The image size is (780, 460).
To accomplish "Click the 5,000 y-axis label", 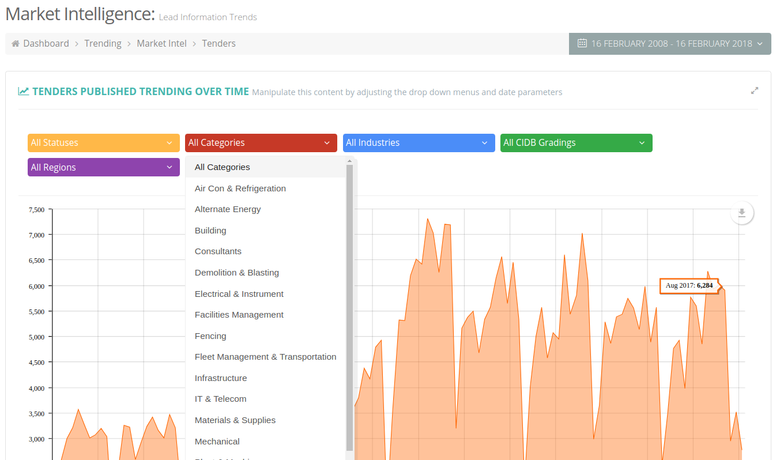I will [x=36, y=337].
